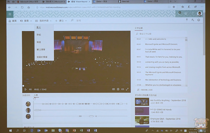Switch to the Microsoft Office 首頁 browser tab

(28, 1)
